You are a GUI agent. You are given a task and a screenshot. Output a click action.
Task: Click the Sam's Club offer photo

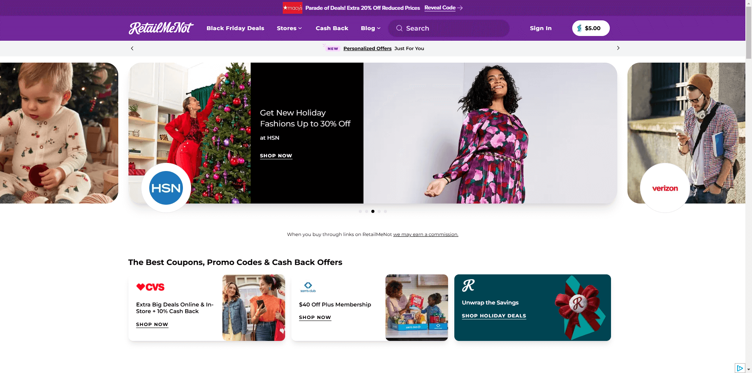(417, 308)
